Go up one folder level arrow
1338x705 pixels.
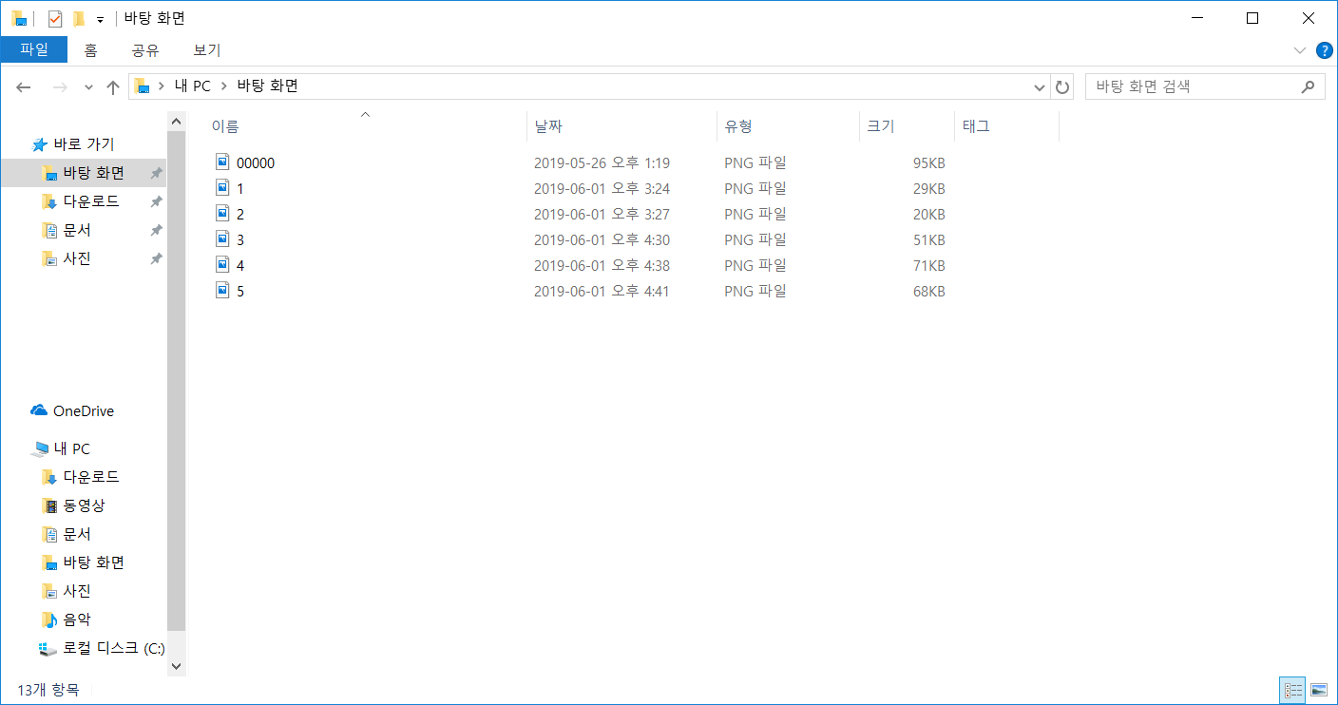(x=113, y=87)
